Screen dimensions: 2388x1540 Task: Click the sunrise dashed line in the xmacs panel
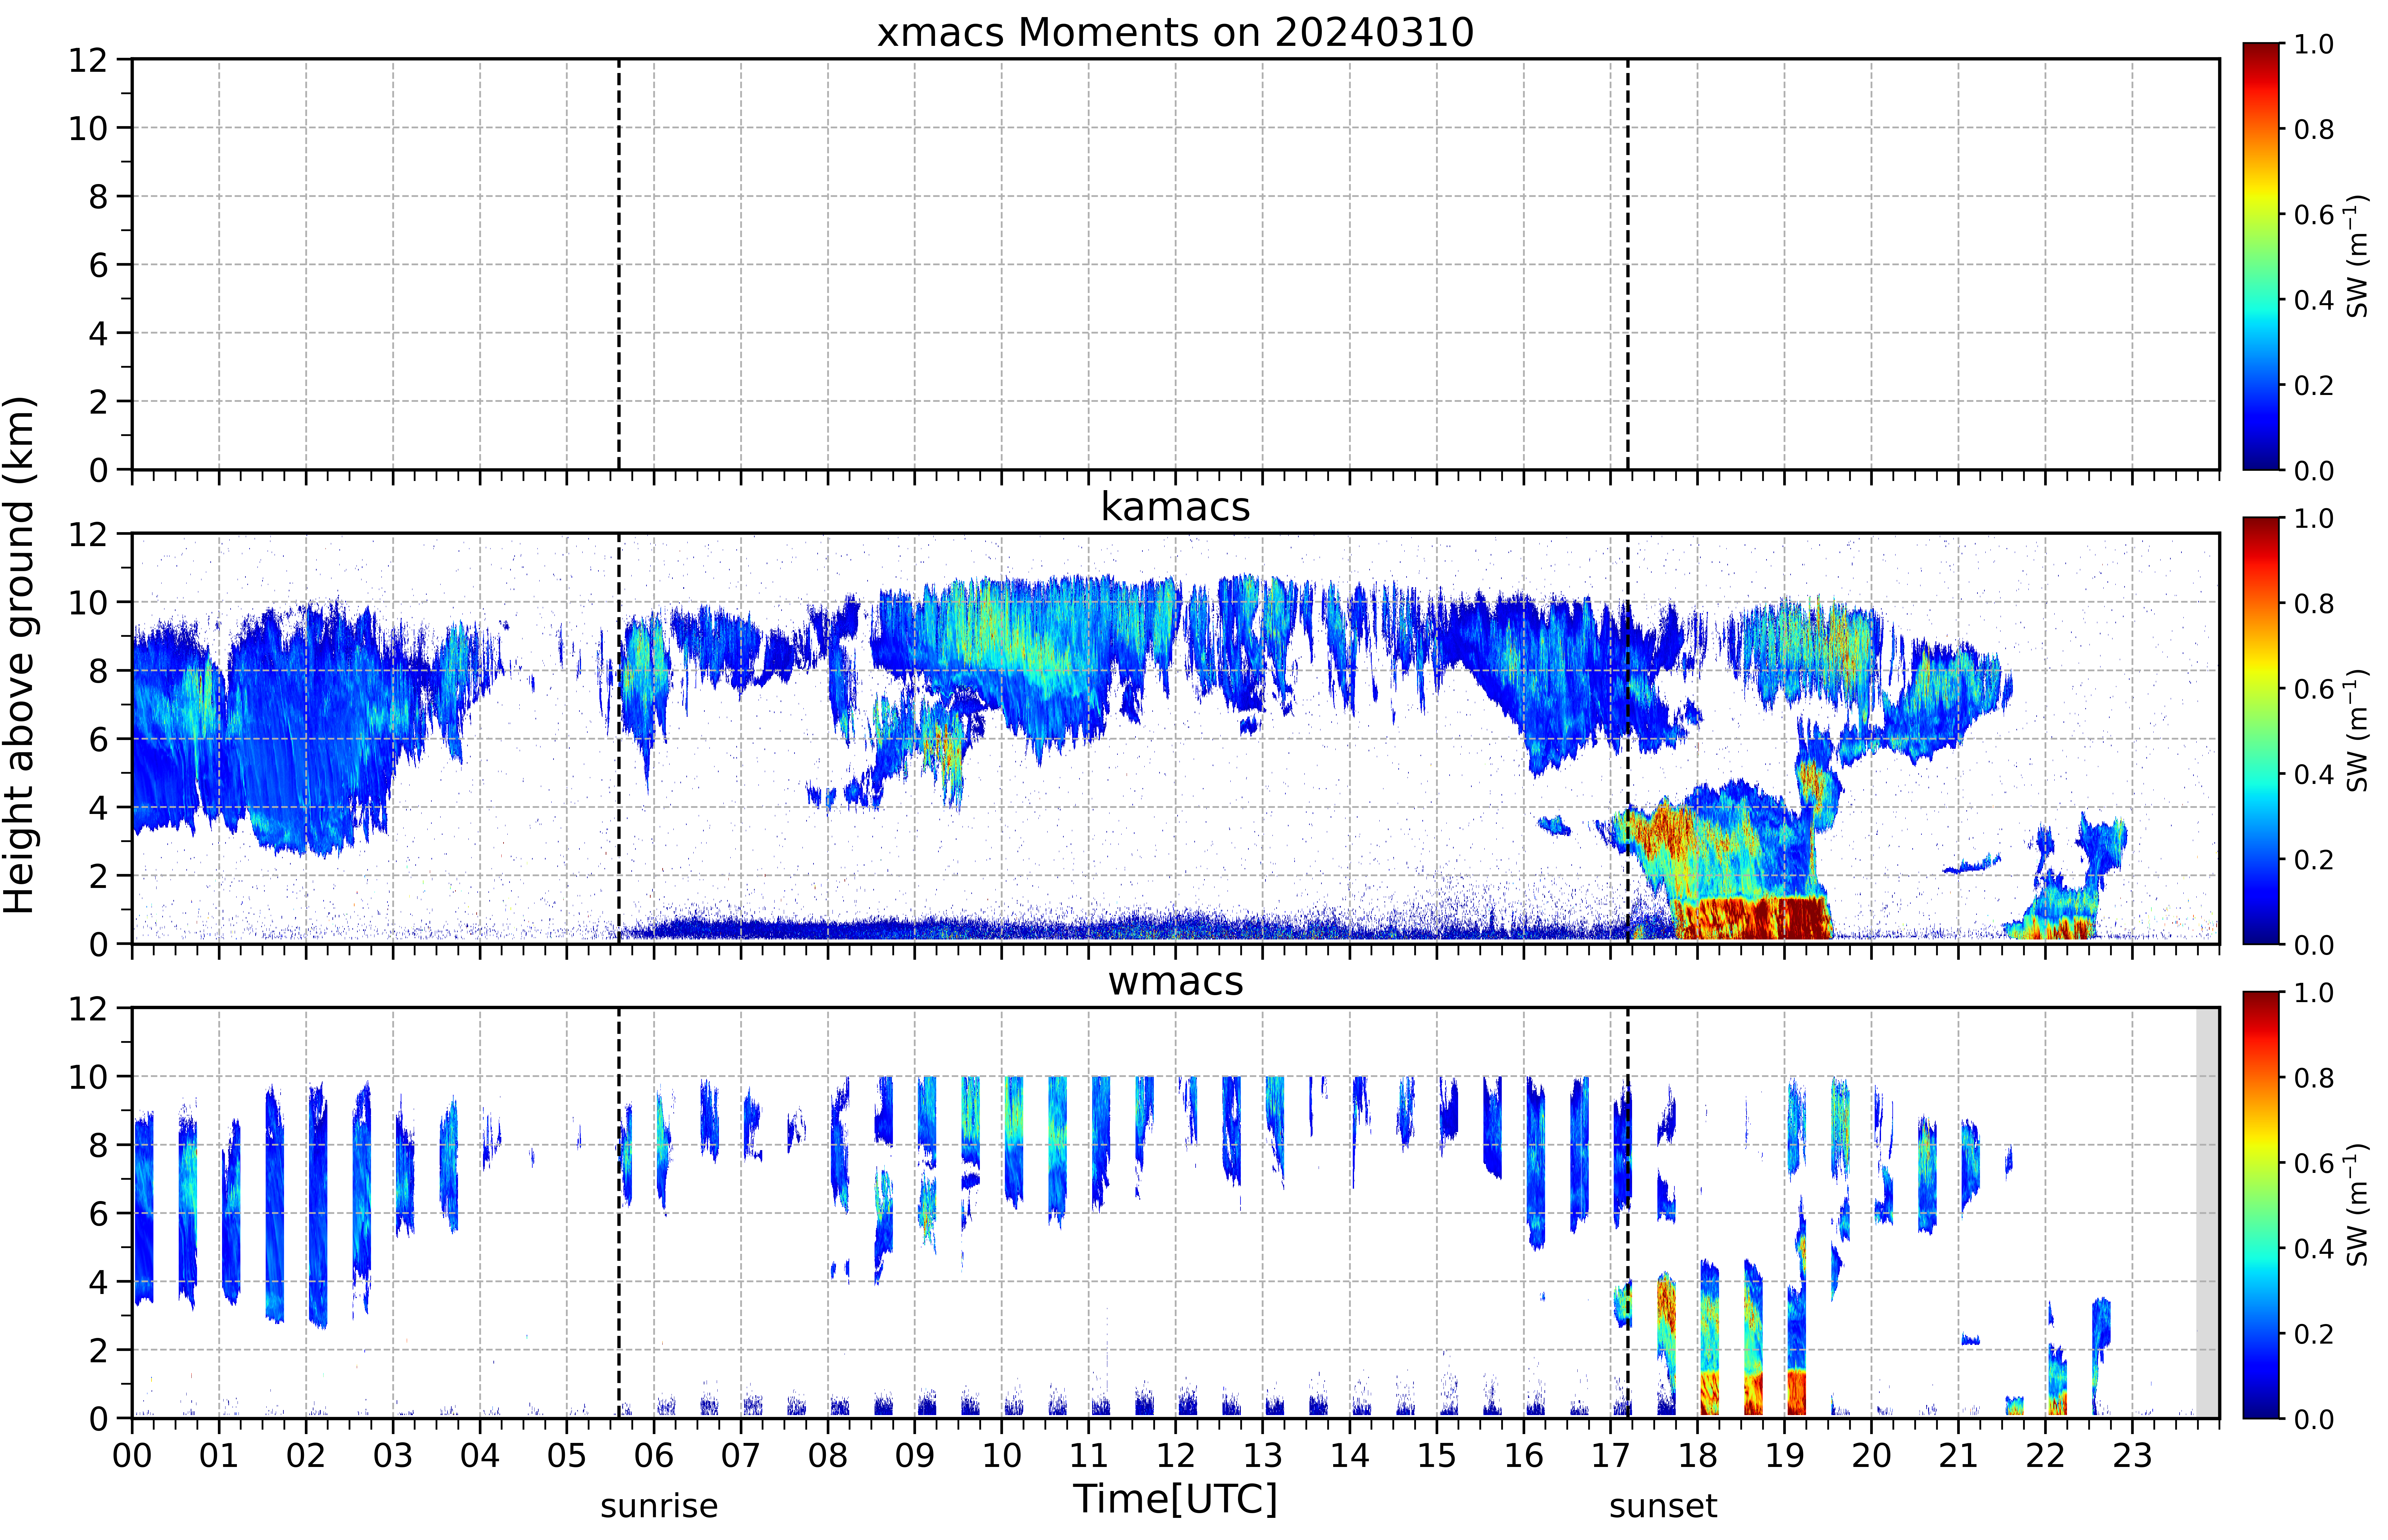coord(619,264)
